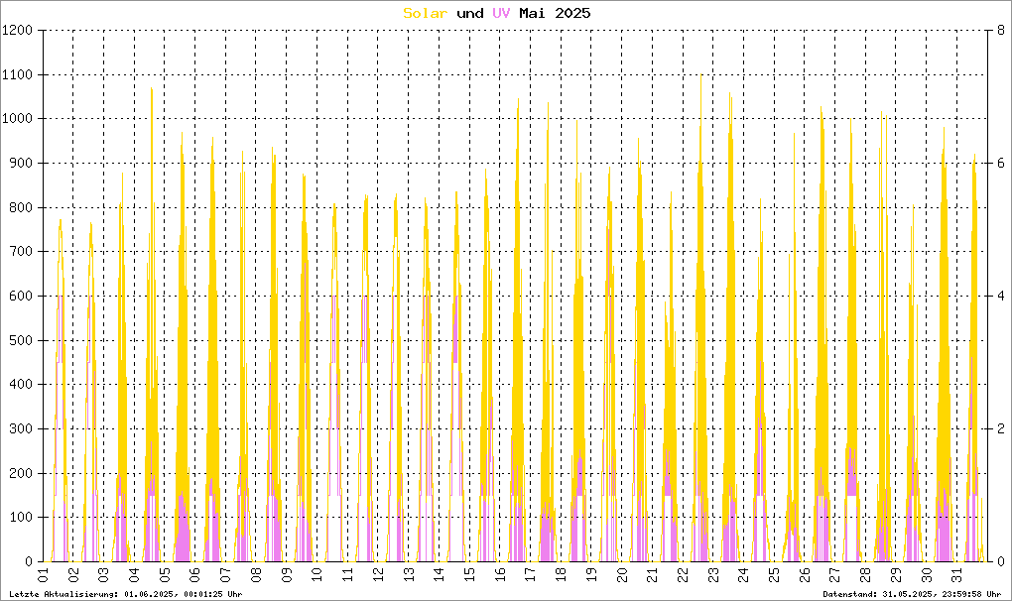This screenshot has width=1012, height=601.
Task: Click the 1000 label on left axis
Action: tap(17, 119)
